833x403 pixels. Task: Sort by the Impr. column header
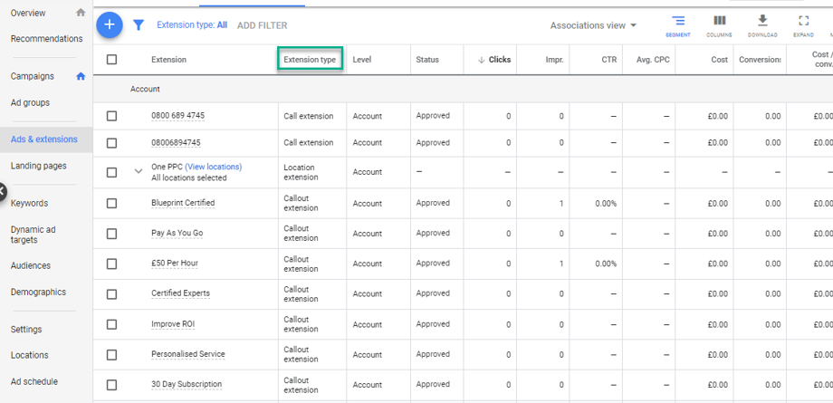click(555, 60)
